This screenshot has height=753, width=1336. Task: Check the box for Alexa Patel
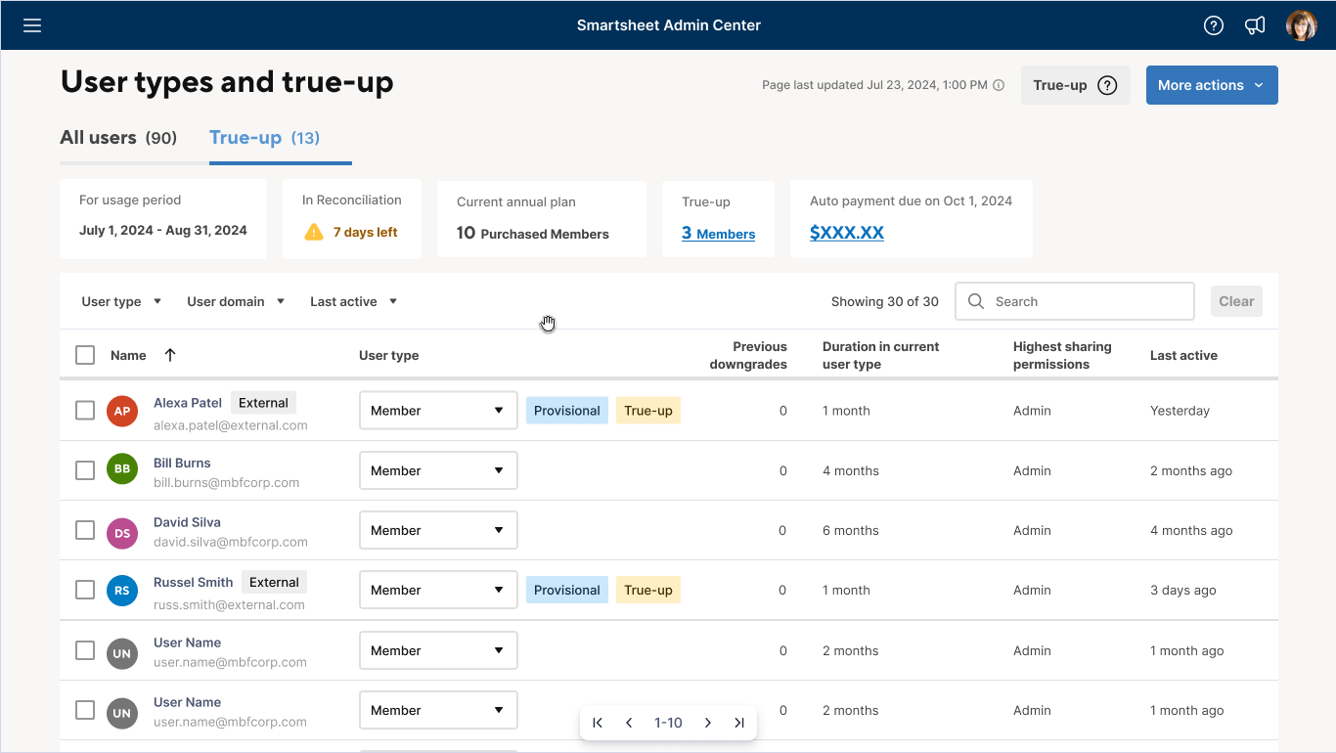(x=85, y=411)
